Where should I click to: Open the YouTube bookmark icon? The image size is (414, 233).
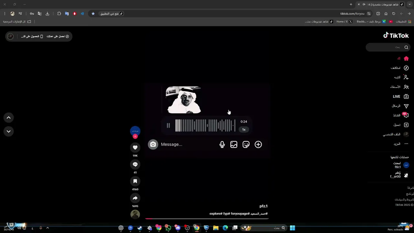point(391,22)
